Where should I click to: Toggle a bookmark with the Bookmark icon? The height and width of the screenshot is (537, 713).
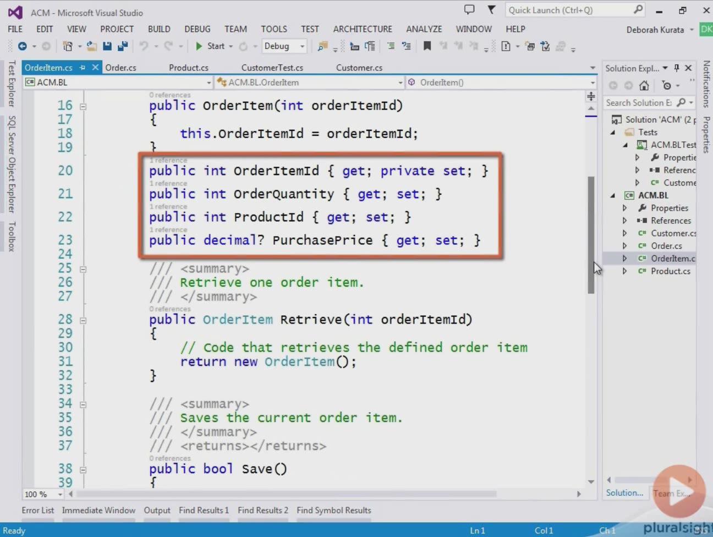pyautogui.click(x=427, y=46)
